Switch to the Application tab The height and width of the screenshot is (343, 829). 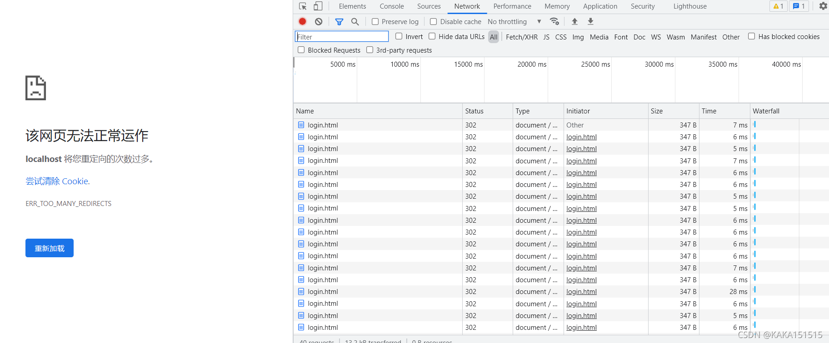pyautogui.click(x=600, y=6)
